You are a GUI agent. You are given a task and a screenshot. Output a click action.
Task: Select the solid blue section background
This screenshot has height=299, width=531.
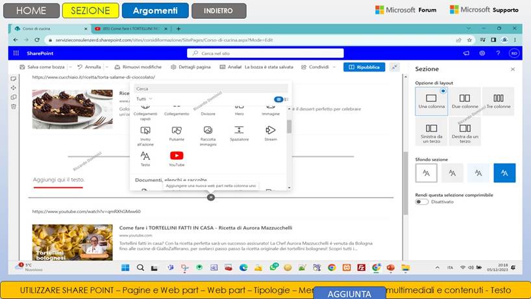504,173
